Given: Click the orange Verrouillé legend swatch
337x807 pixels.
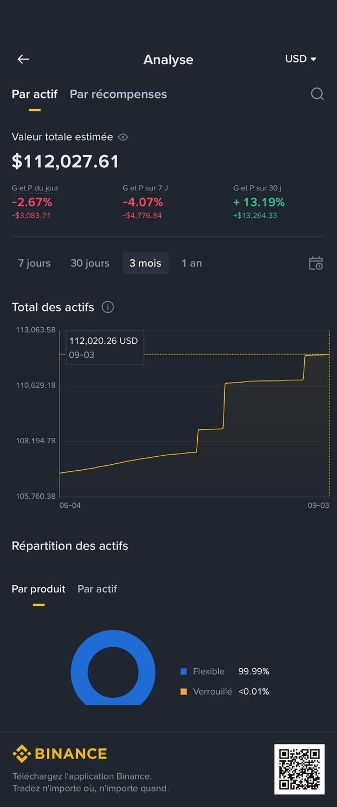Looking at the screenshot, I should (x=184, y=691).
